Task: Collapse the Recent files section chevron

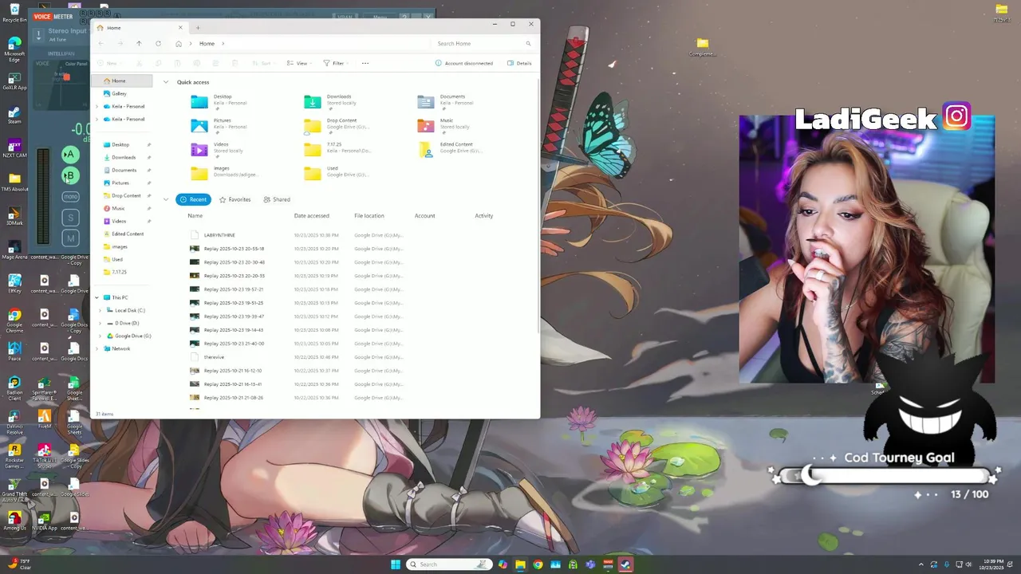Action: 166,199
